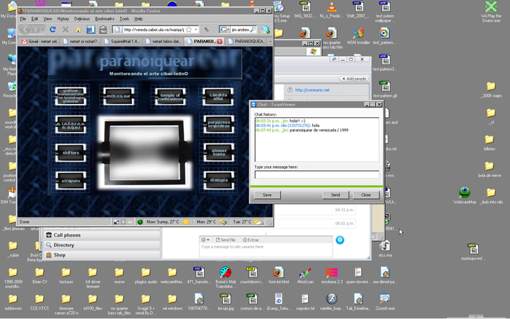Reload the page in Firefox toolbar
The height and width of the screenshot is (319, 510).
pyautogui.click(x=53, y=29)
